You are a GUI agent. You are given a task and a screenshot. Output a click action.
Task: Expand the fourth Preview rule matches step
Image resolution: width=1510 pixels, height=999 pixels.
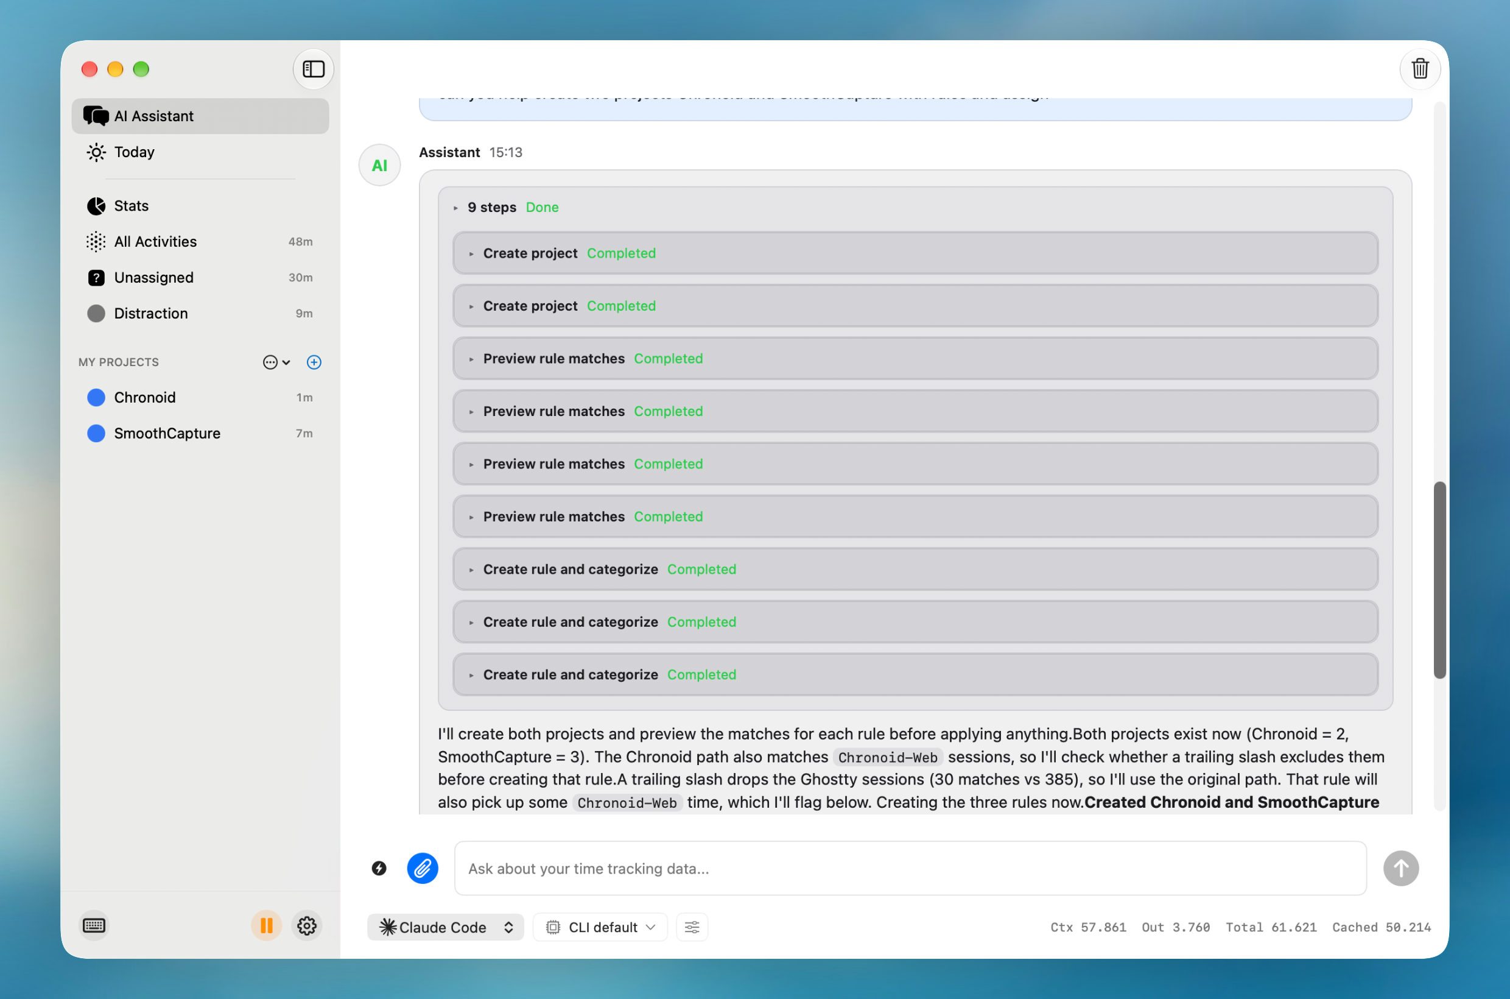point(915,517)
